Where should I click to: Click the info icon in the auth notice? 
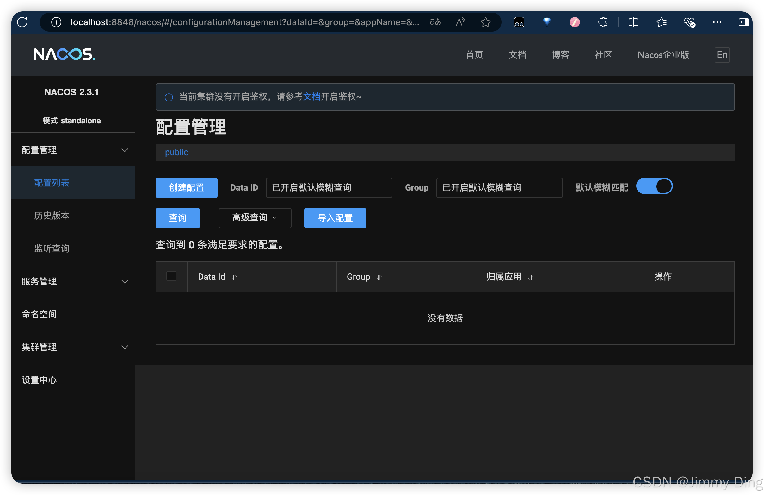pos(169,97)
